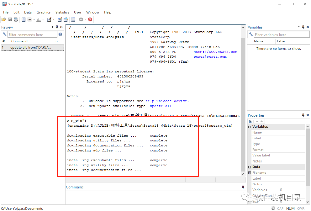The height and width of the screenshot is (211, 311).
Task: Open the Do-file Editor icon
Action: click(x=49, y=20)
